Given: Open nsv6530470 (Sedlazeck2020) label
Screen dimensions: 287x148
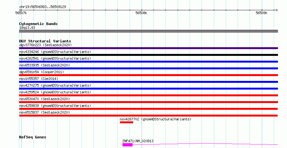Looking at the screenshot, I should 45,99.
